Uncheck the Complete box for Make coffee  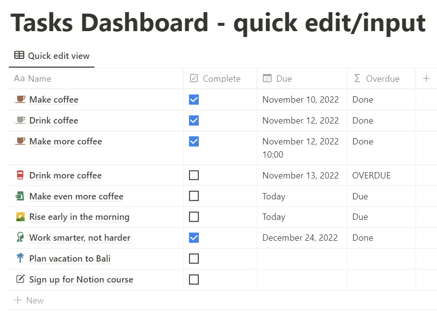coord(194,100)
